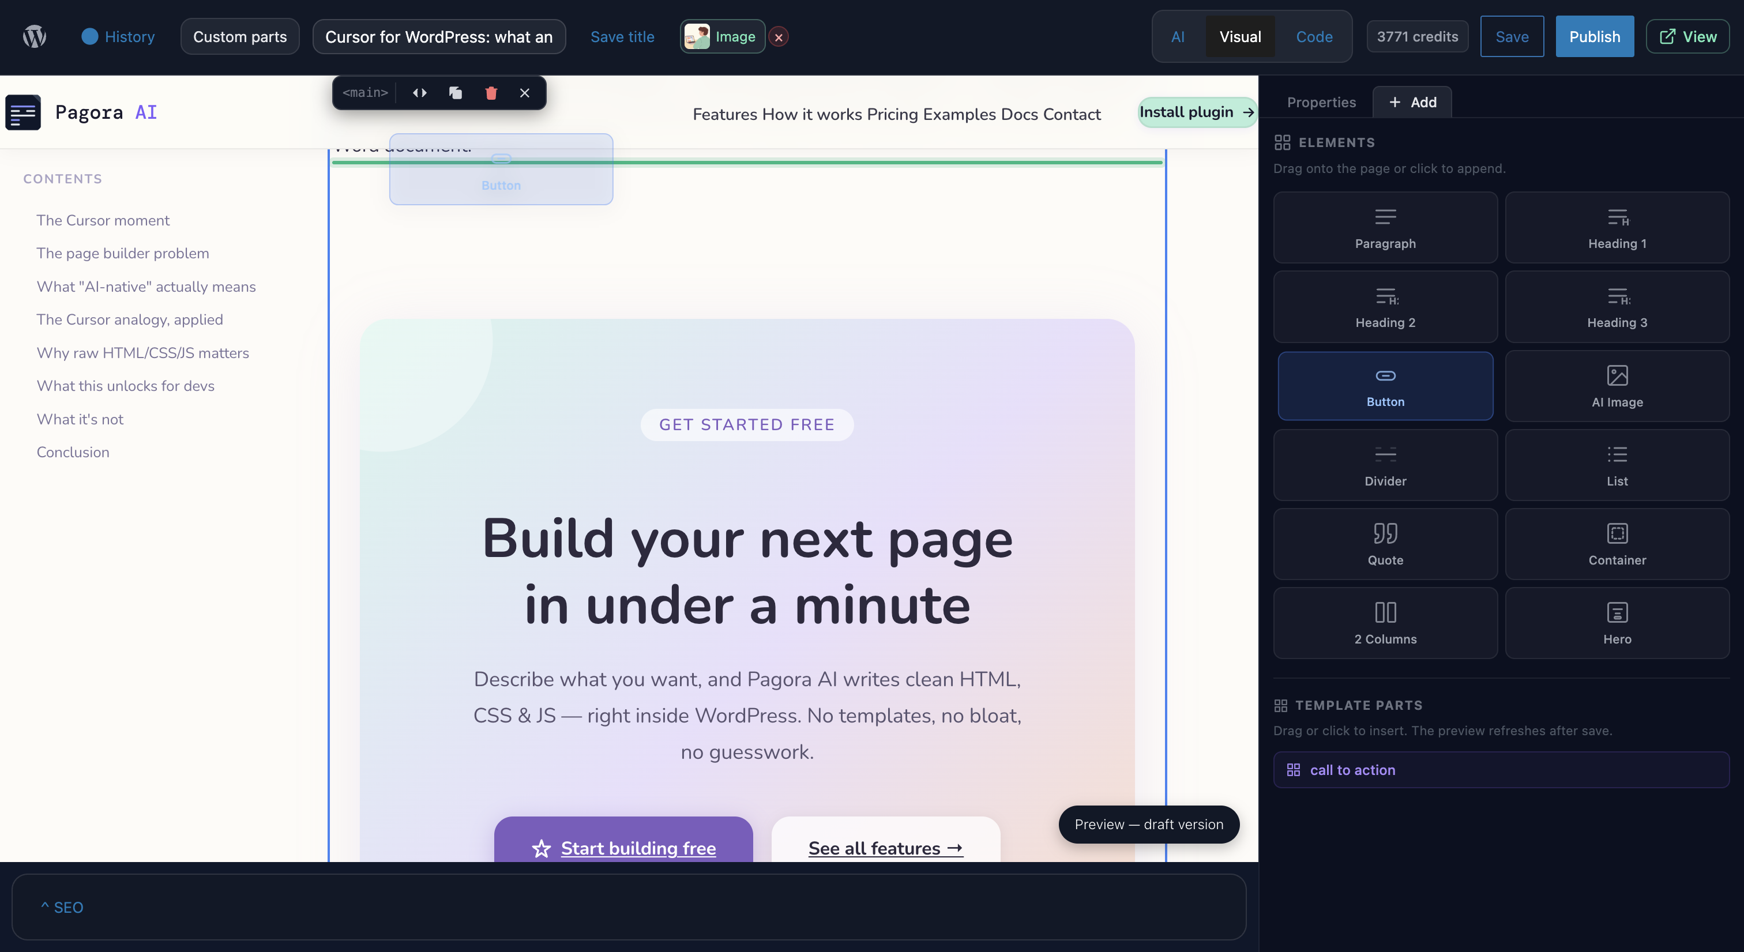Screen dimensions: 1744x952
Task: Click the Preview draft version badge
Action: 1149,825
